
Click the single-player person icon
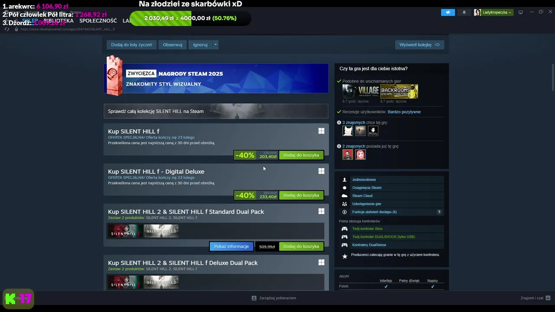point(345,179)
